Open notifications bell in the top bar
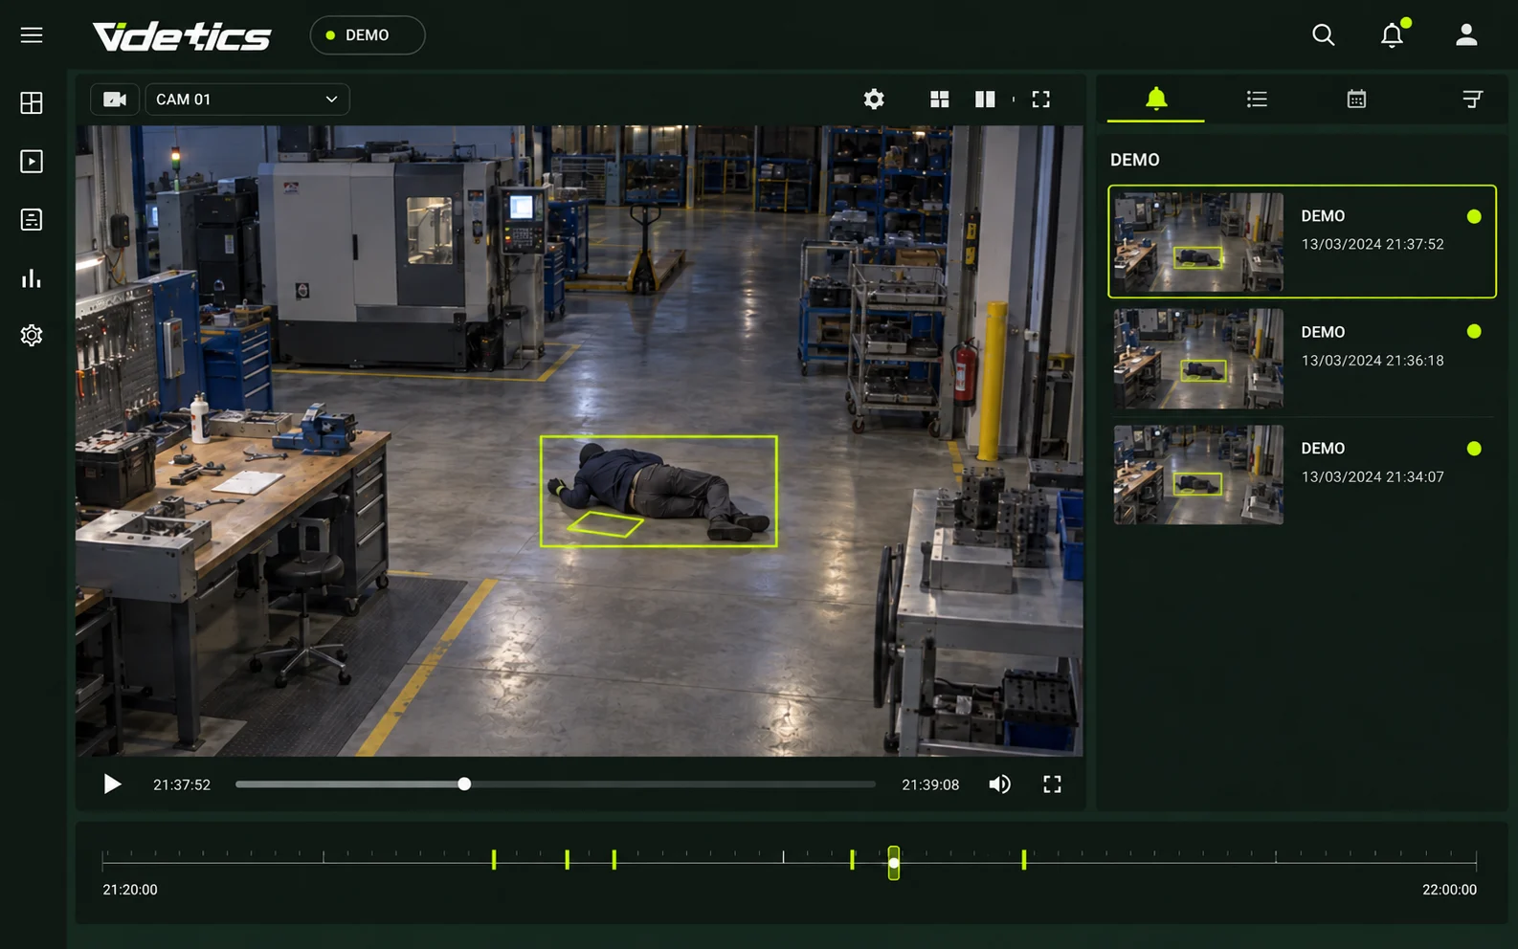The width and height of the screenshot is (1518, 949). tap(1393, 35)
